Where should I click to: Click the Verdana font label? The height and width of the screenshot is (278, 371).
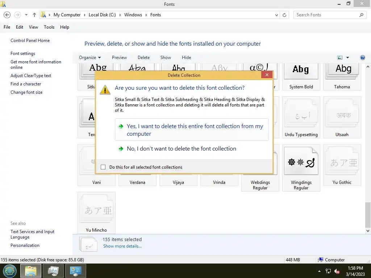tap(137, 182)
